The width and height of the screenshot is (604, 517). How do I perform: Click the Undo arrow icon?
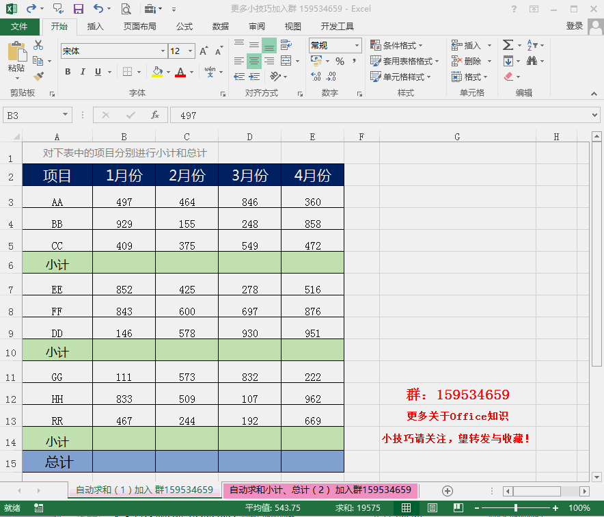coord(98,8)
